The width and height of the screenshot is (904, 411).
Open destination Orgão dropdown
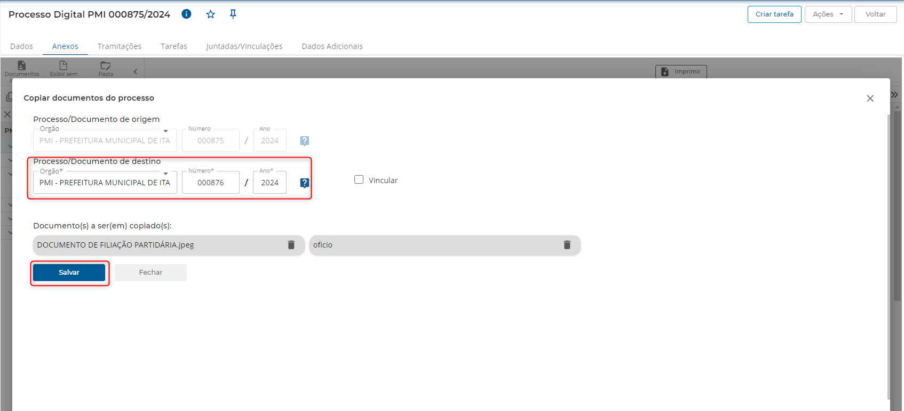pyautogui.click(x=165, y=174)
